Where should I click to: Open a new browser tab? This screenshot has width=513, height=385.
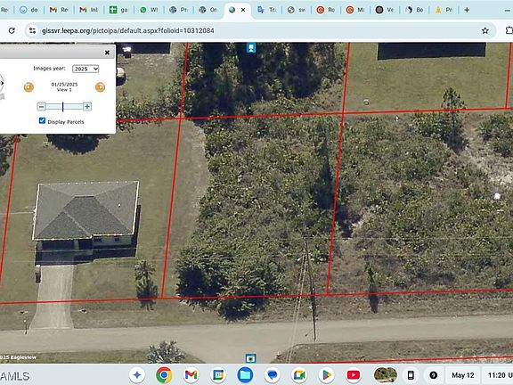pyautogui.click(x=467, y=10)
